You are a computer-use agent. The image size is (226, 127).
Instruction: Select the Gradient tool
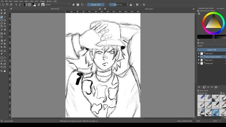[1, 41]
